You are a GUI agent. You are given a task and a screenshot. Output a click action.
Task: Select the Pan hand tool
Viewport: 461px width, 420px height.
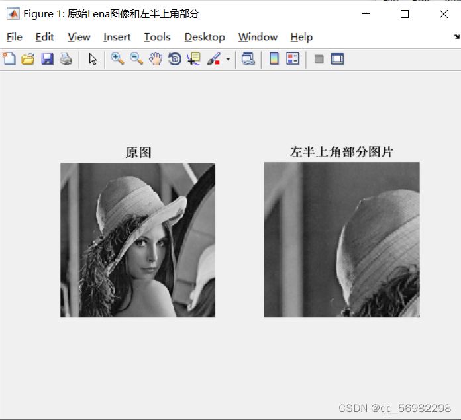(156, 59)
